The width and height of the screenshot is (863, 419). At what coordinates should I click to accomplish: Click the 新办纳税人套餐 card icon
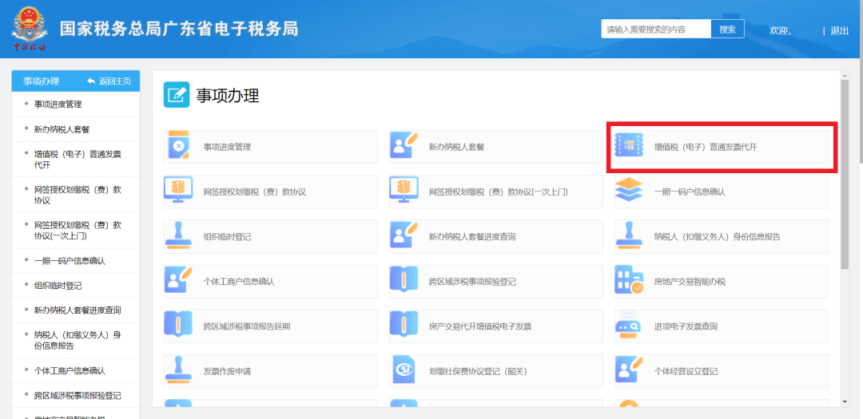(404, 145)
